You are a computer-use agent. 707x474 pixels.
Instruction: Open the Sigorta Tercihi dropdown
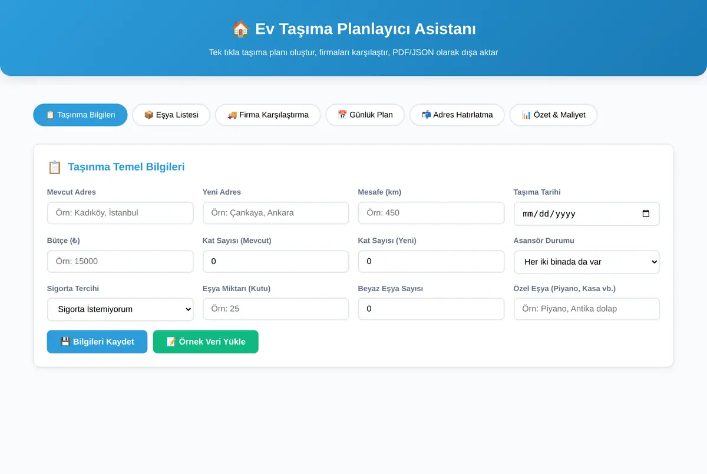coord(120,309)
